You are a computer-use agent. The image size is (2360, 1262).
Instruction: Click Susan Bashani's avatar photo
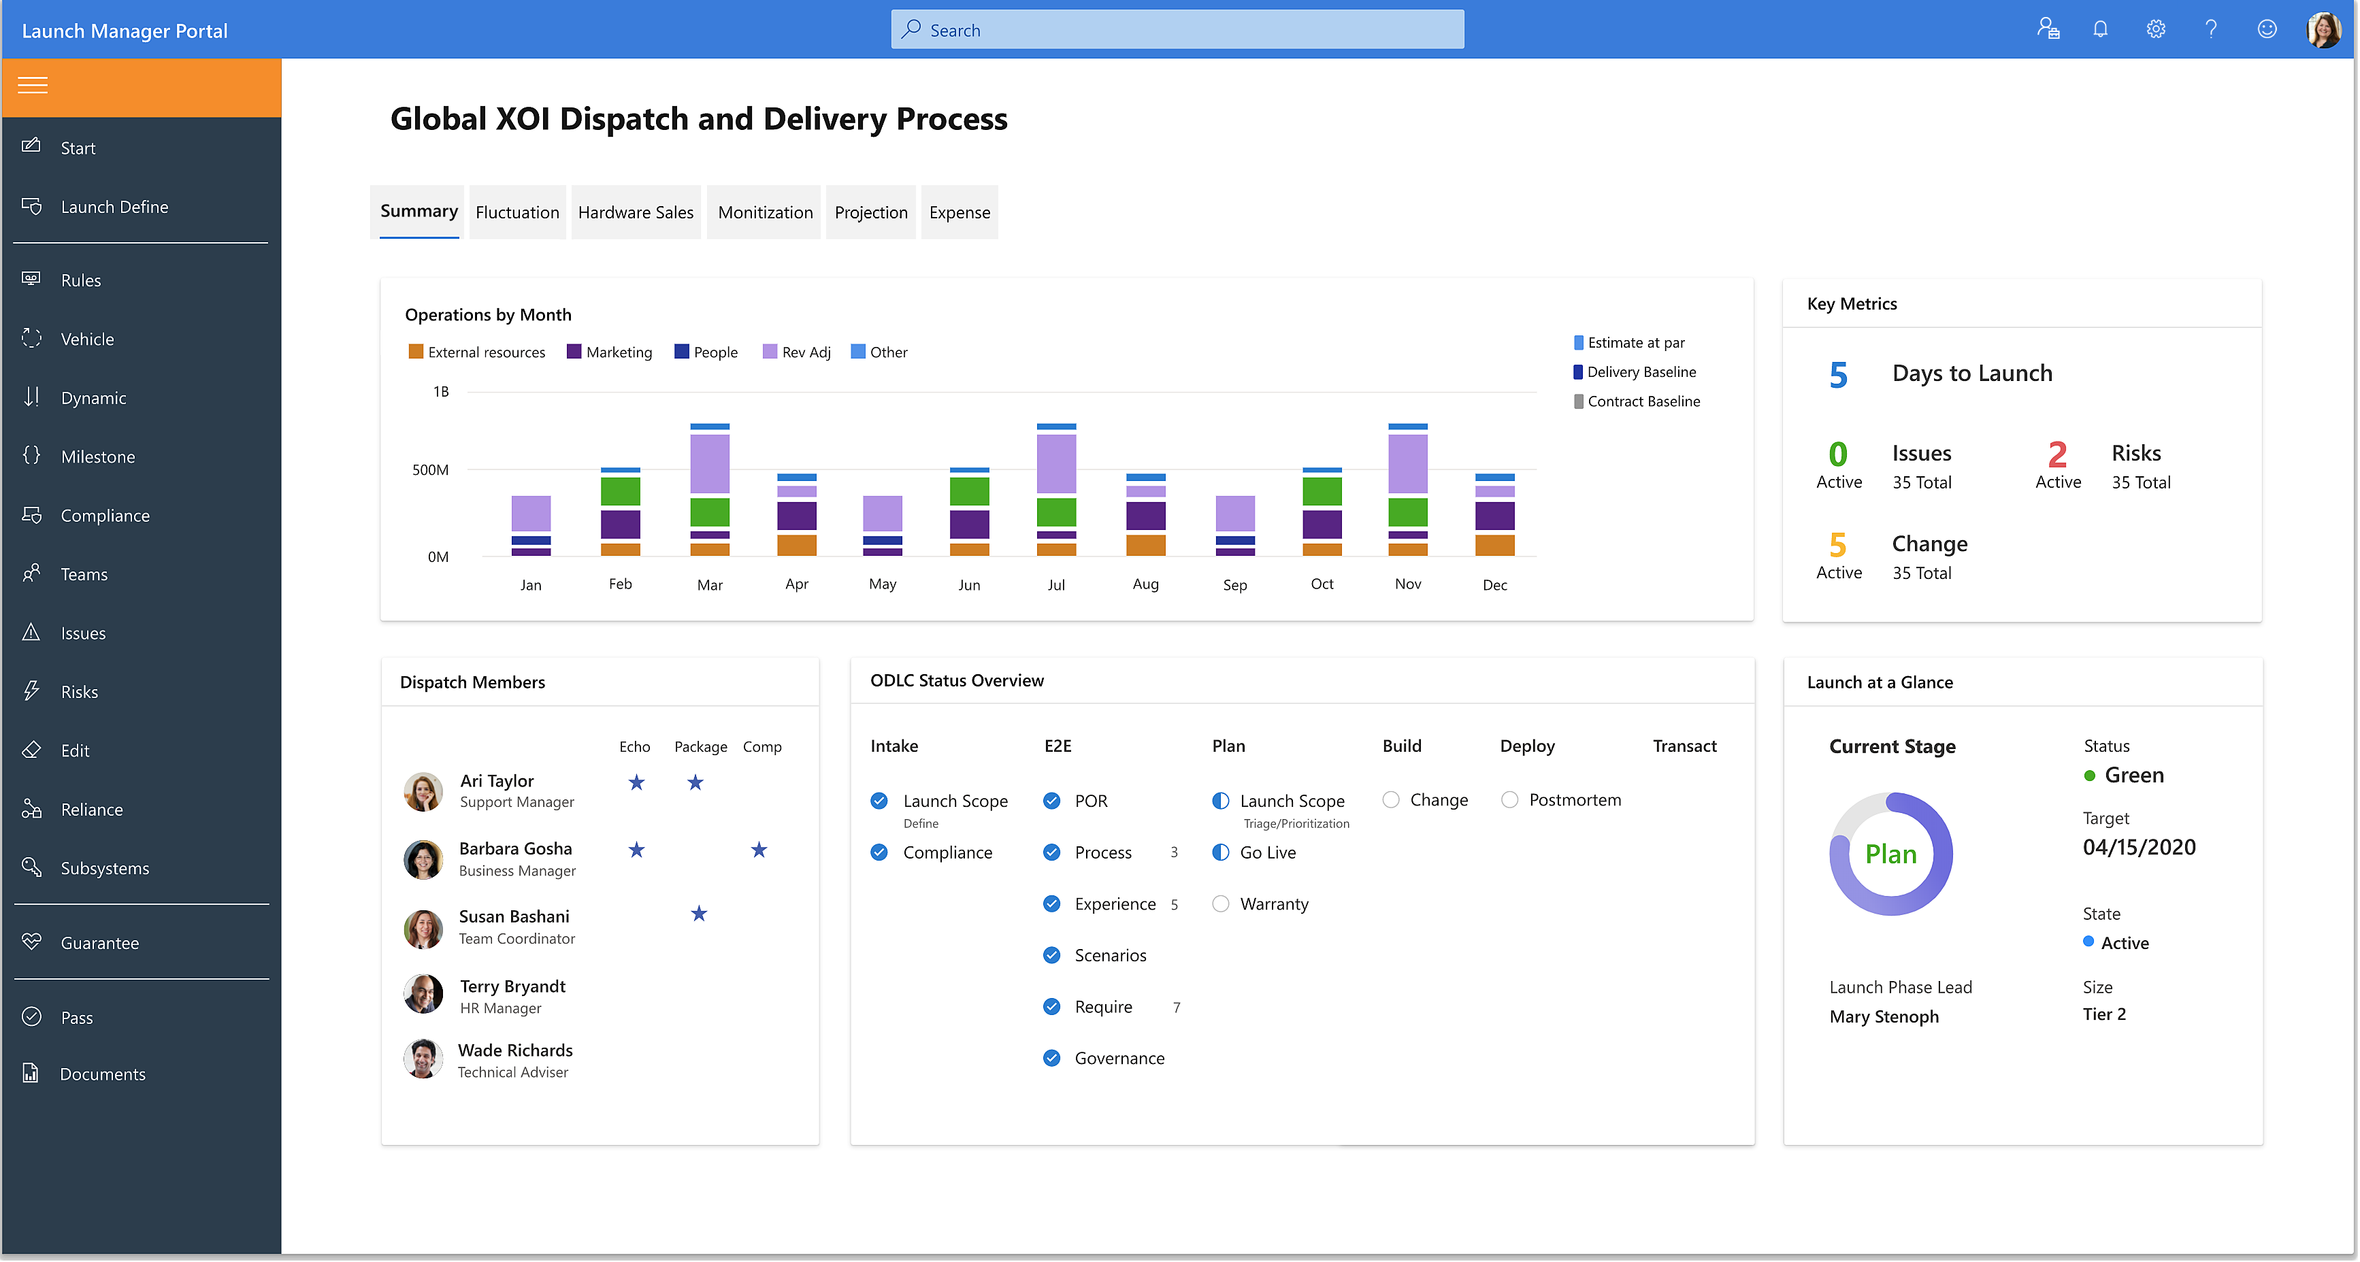point(423,928)
